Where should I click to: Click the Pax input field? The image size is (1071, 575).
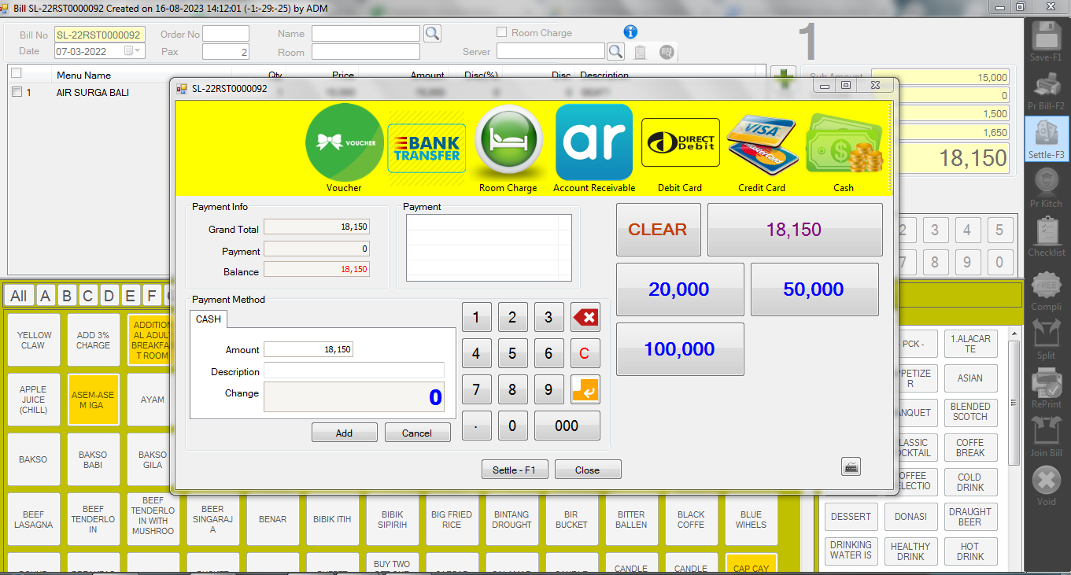[x=226, y=52]
